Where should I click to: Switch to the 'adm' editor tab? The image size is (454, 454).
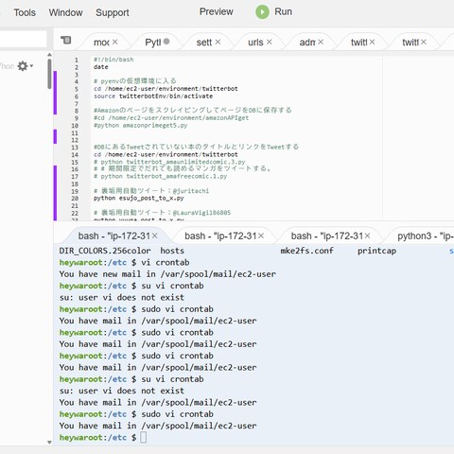tap(307, 43)
